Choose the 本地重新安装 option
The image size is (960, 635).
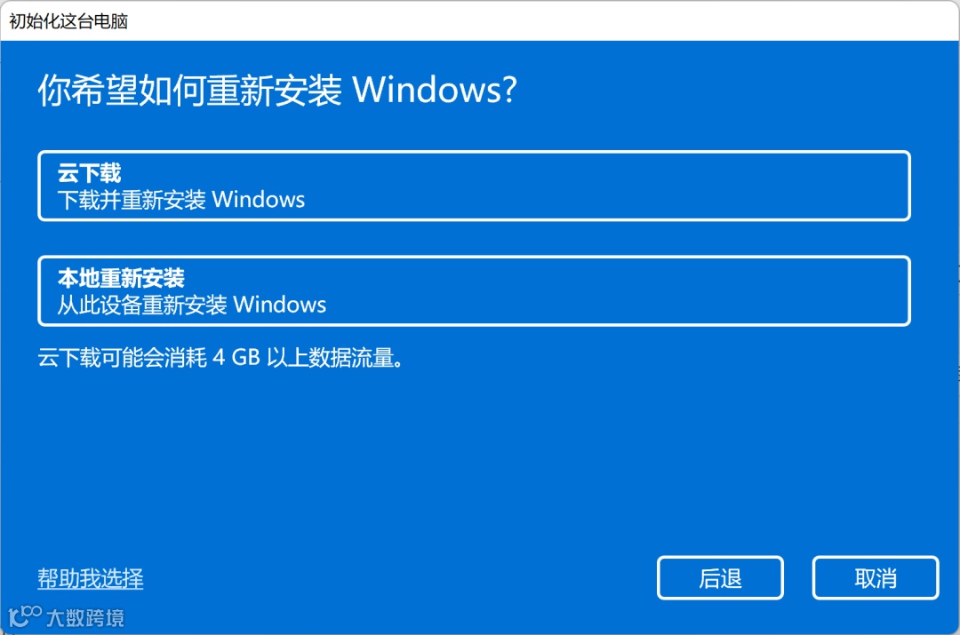click(474, 291)
